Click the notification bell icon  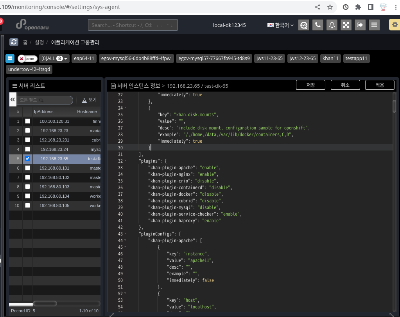point(332,25)
